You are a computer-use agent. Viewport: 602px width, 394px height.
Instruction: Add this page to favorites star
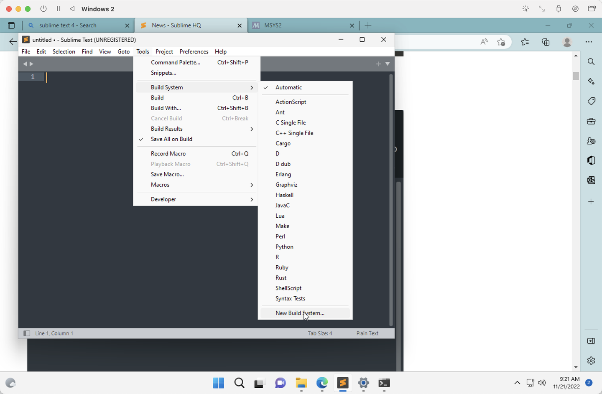coord(501,42)
